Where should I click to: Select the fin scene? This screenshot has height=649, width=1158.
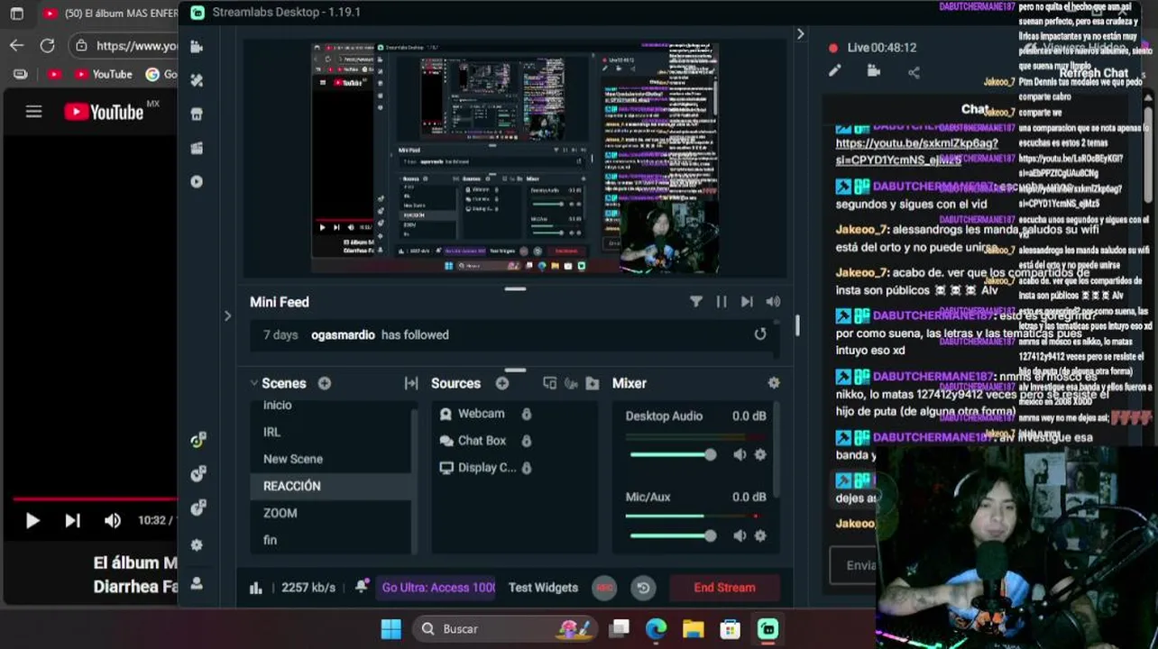(330, 540)
